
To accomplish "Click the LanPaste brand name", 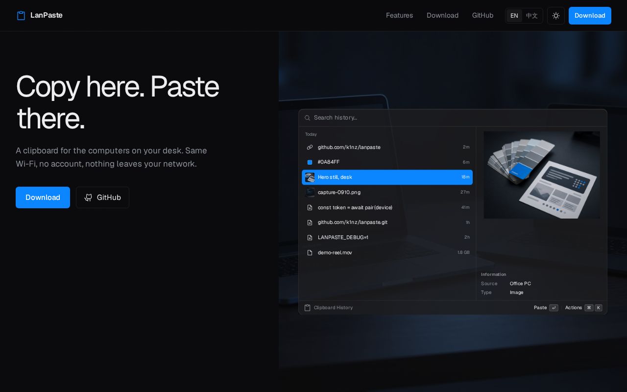I will (47, 15).
